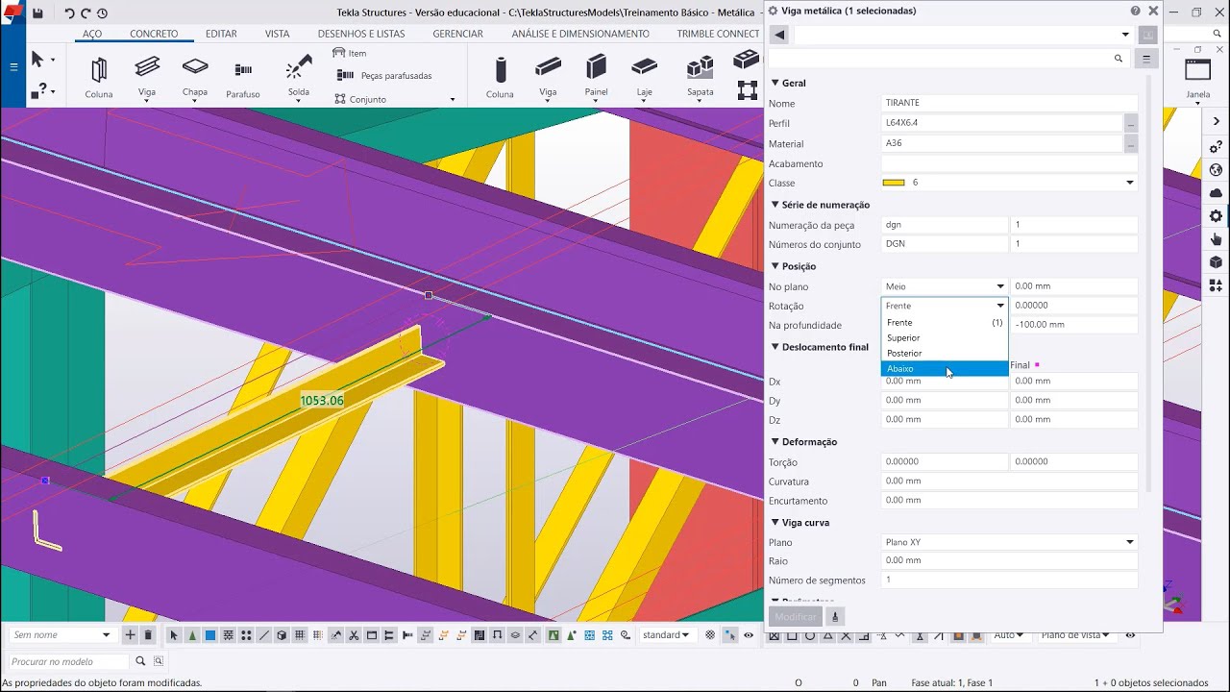
Task: Click the browse button beside Perfil field
Action: [x=1131, y=123]
